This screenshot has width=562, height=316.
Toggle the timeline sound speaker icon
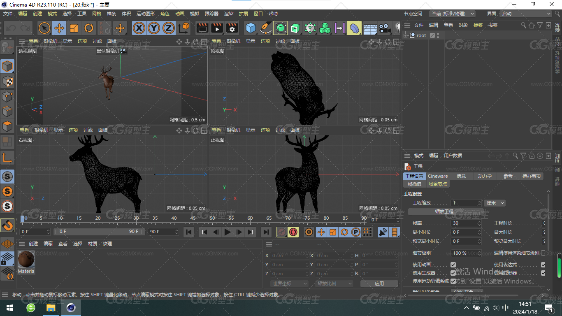pos(383,232)
